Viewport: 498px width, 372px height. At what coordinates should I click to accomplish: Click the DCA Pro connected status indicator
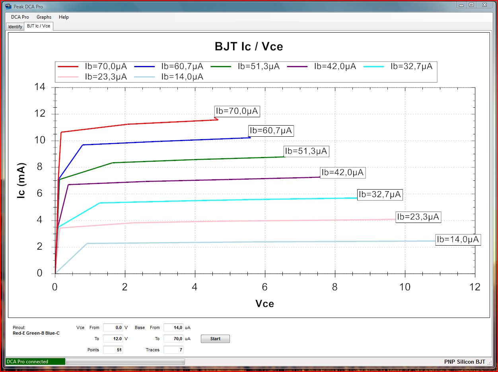pyautogui.click(x=35, y=362)
